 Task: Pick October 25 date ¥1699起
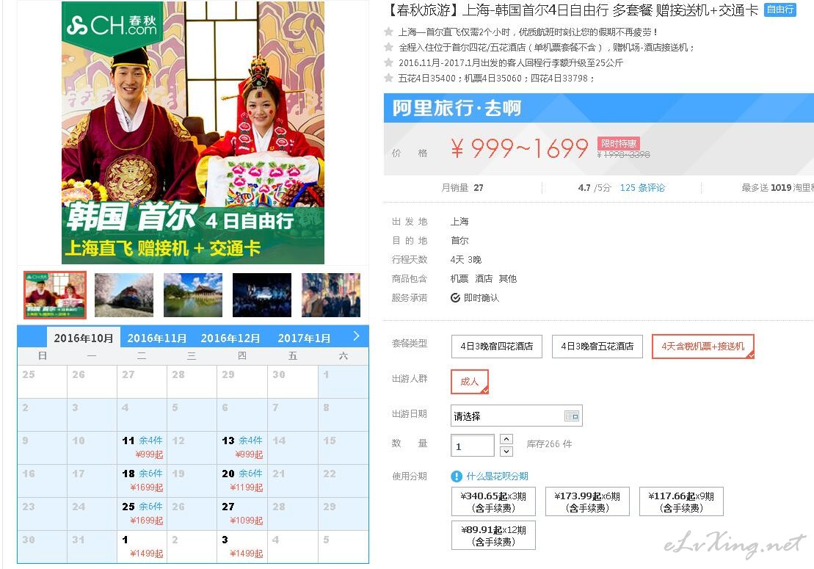click(x=142, y=513)
